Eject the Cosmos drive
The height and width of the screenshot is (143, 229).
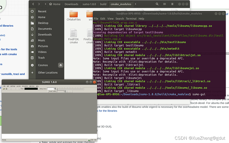[x=61, y=65]
